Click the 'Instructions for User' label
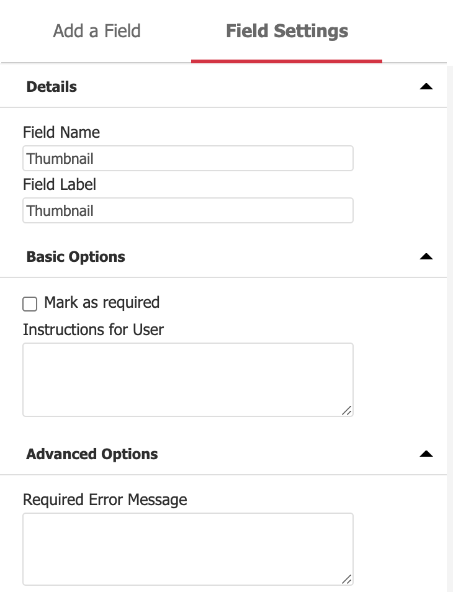 (93, 330)
